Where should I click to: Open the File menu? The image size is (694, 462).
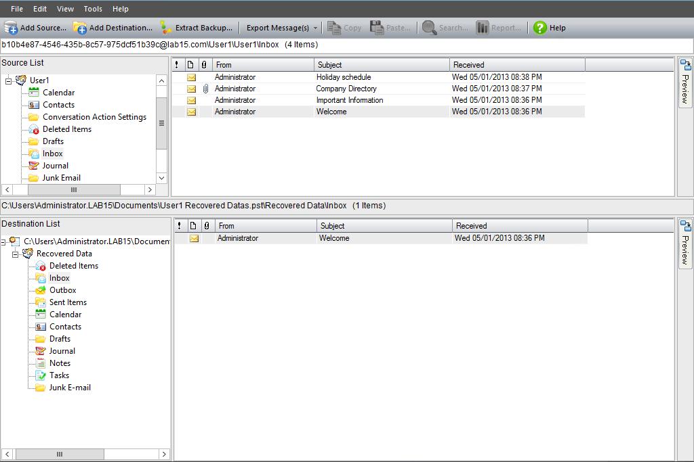coord(17,9)
